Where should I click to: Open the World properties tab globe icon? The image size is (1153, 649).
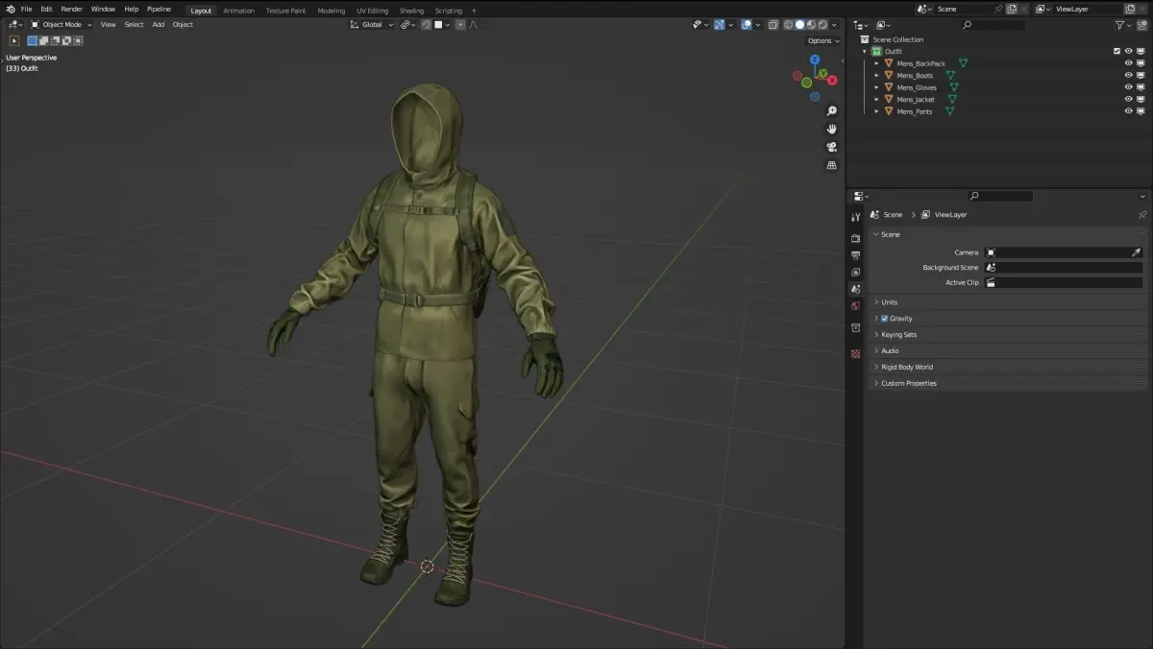click(855, 306)
